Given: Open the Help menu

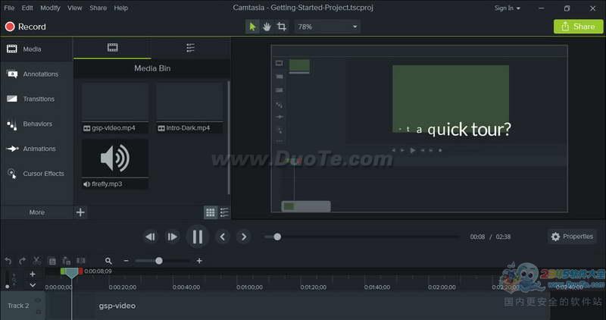Looking at the screenshot, I should tap(121, 8).
